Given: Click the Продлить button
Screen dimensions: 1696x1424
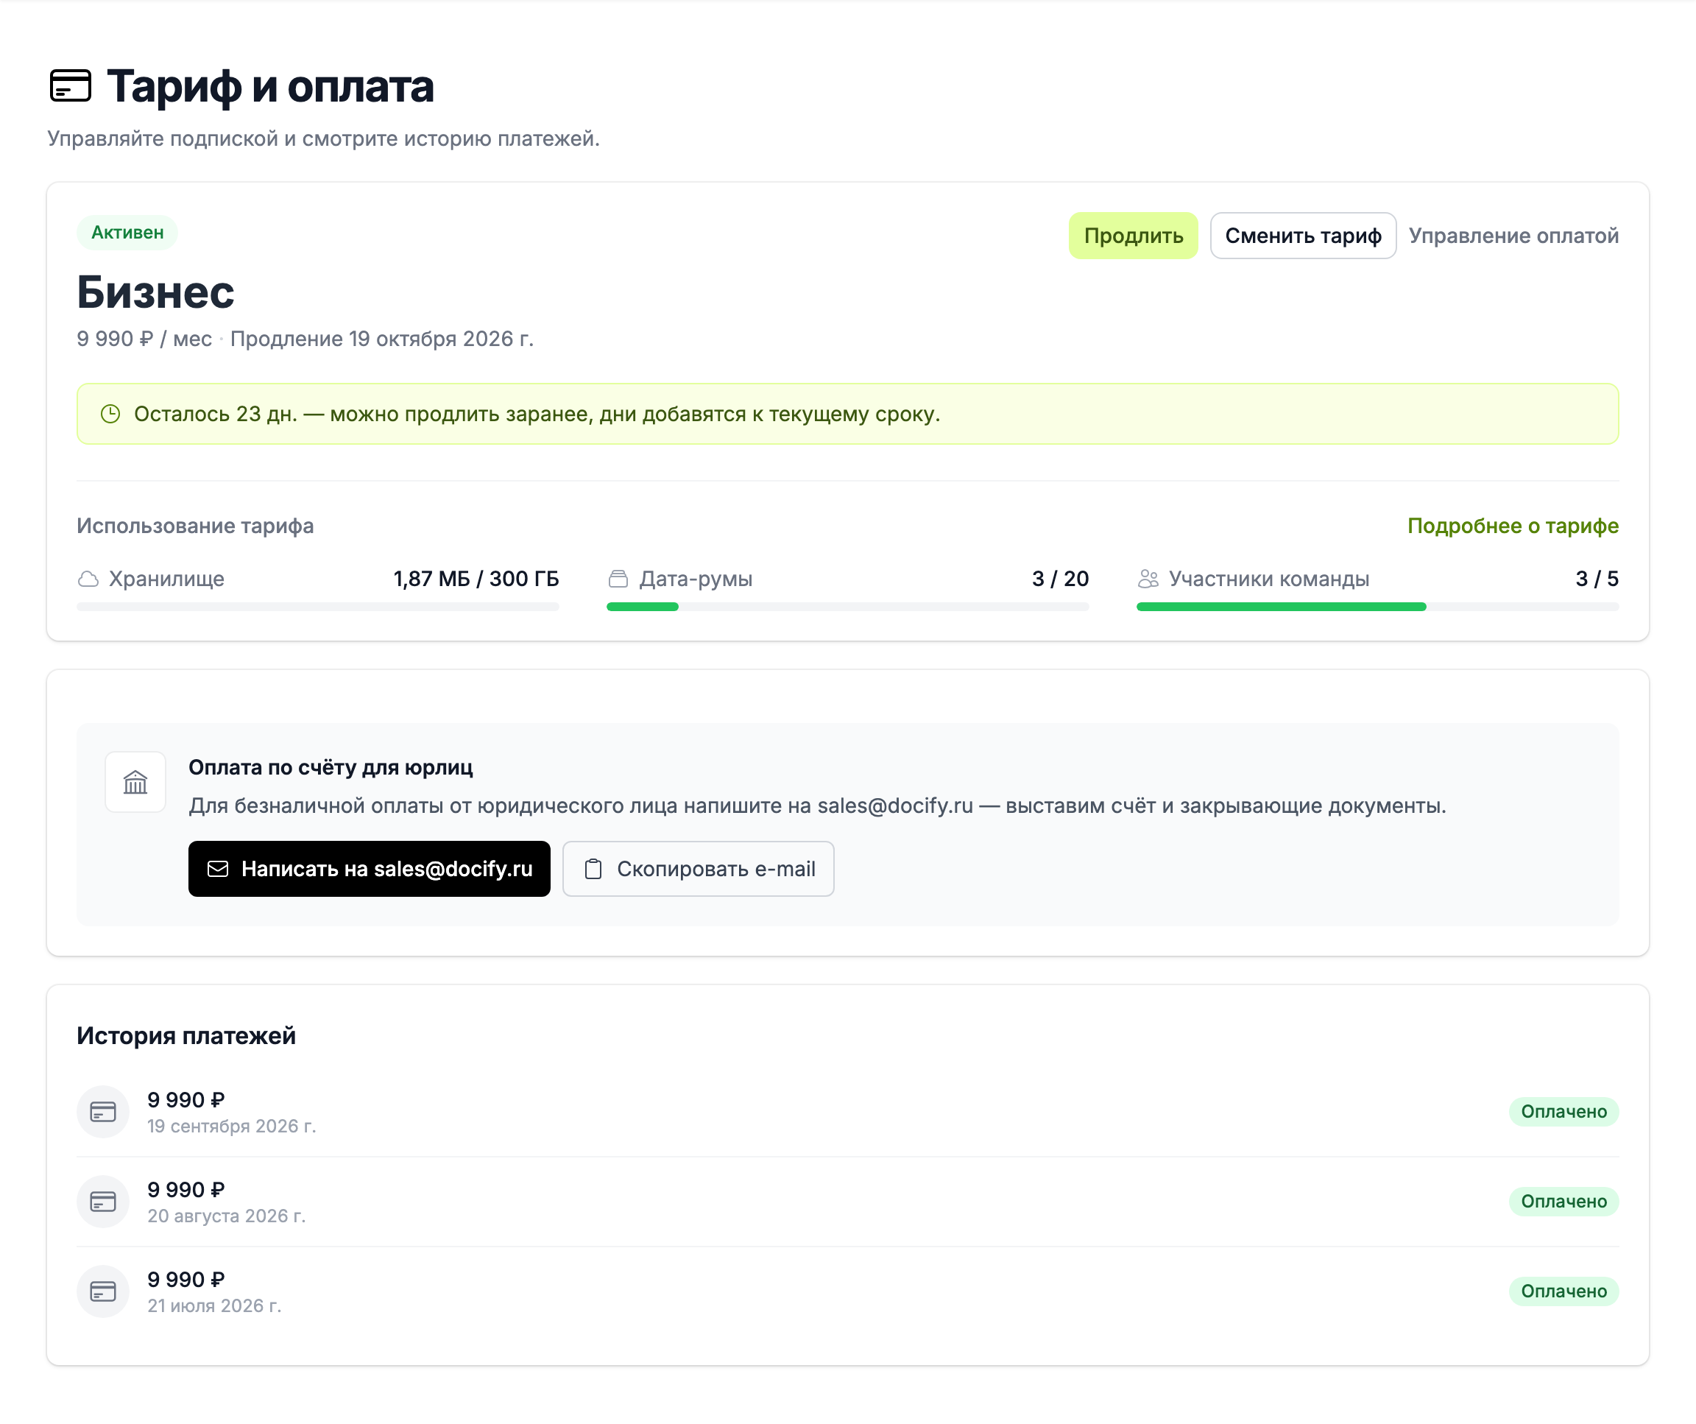Looking at the screenshot, I should pyautogui.click(x=1133, y=236).
